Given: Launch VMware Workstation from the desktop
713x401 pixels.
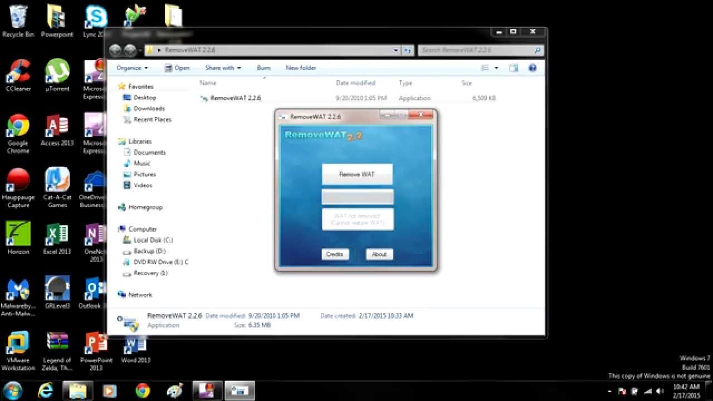Looking at the screenshot, I should [x=18, y=351].
